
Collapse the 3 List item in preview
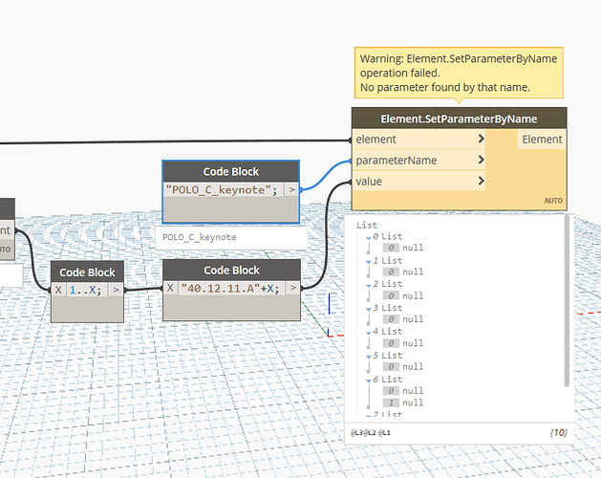[369, 309]
